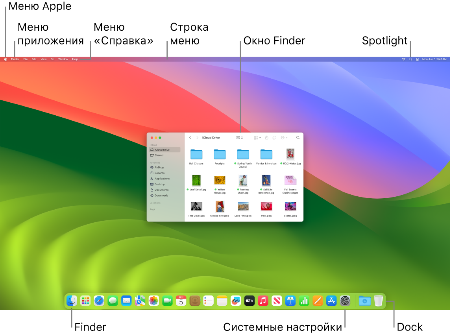
Task: Click the Wi-Fi icon in the menu bar
Action: point(403,59)
